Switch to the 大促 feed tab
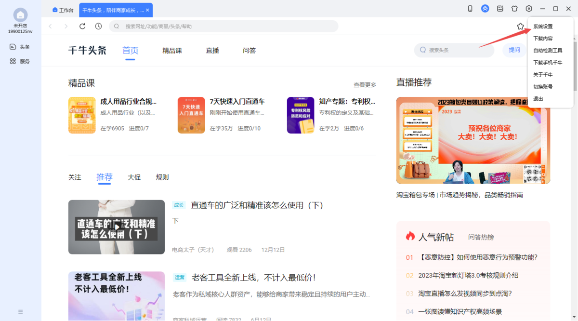The height and width of the screenshot is (321, 578). 134,177
